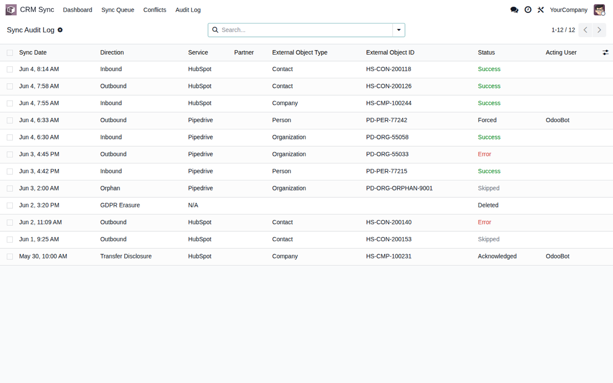The image size is (613, 383).
Task: Open the developer tools wrench icon
Action: coord(540,10)
